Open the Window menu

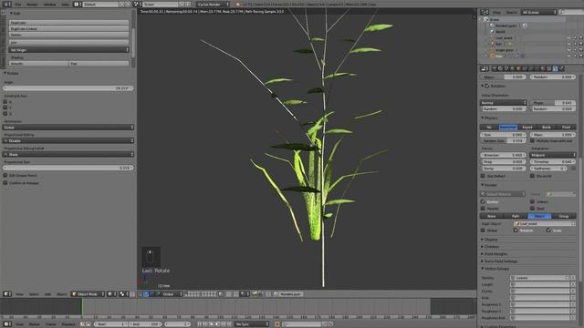49,4
